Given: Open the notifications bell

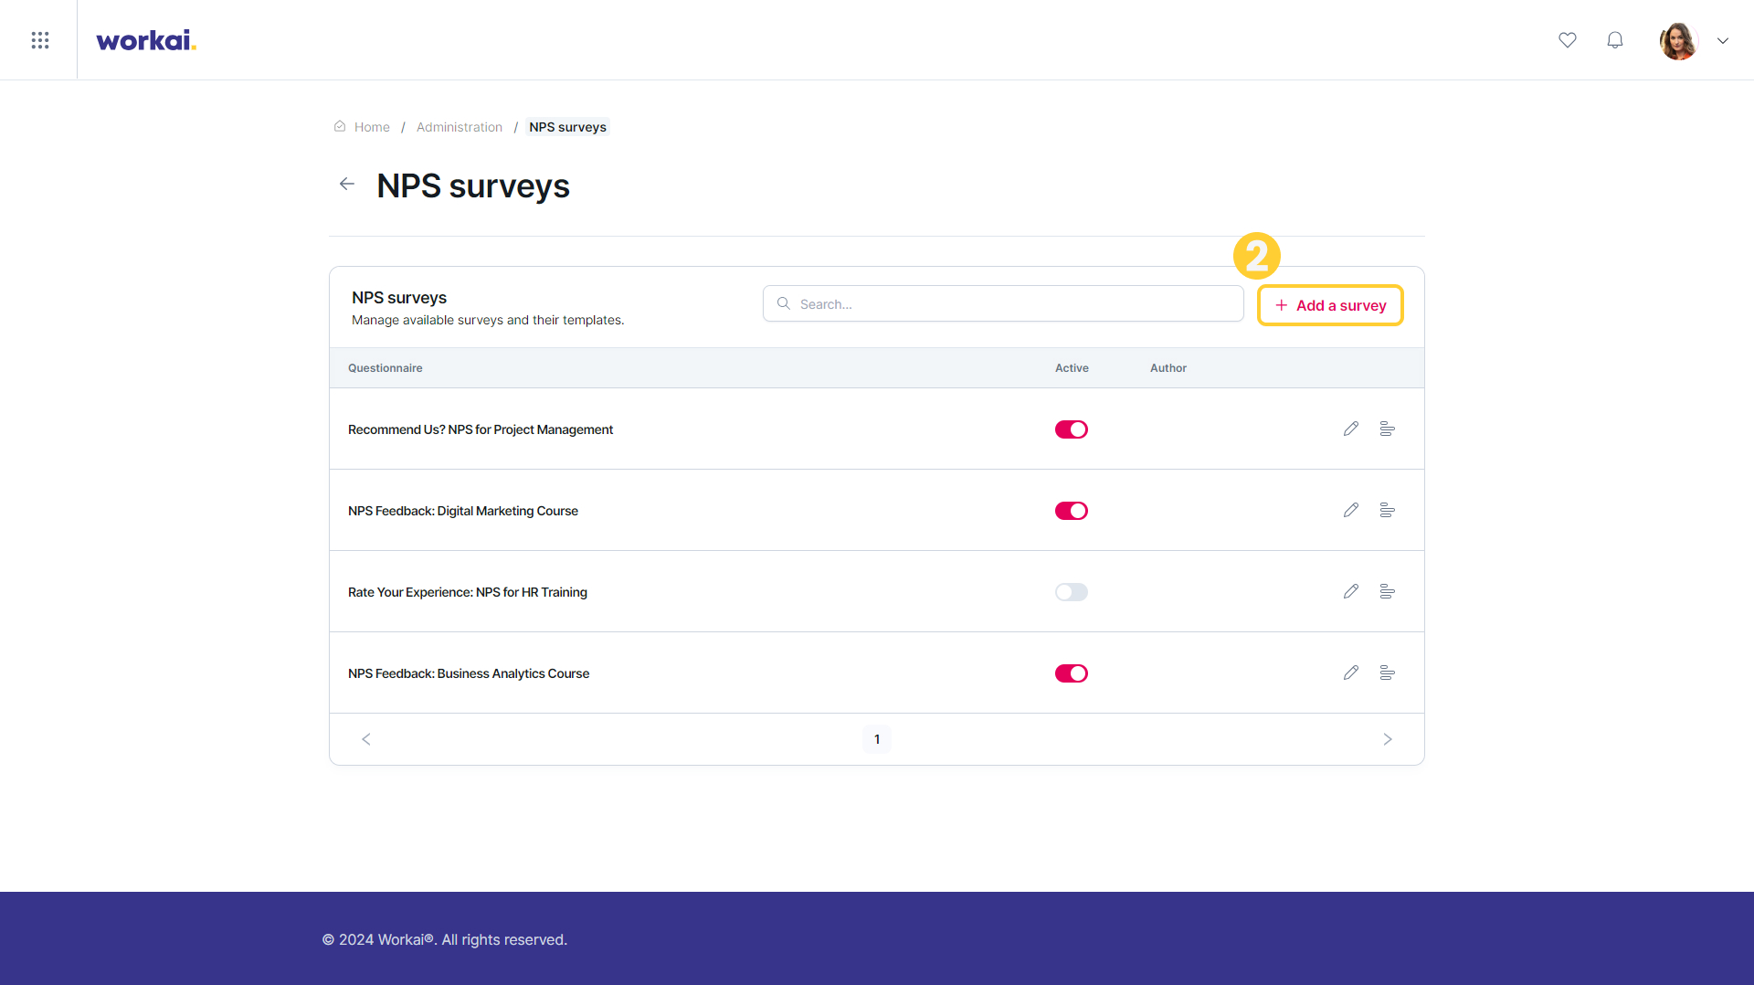Looking at the screenshot, I should point(1615,40).
